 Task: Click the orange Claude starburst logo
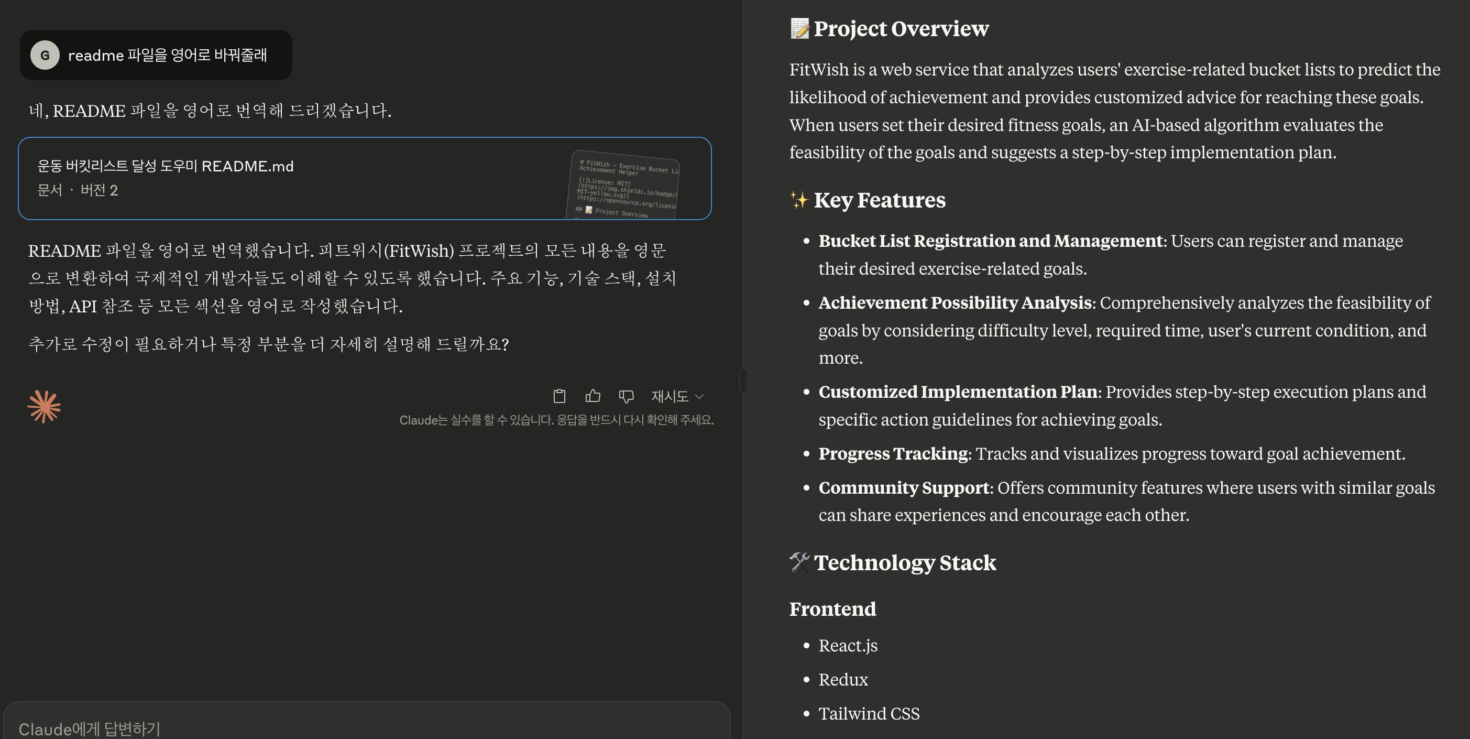point(44,407)
